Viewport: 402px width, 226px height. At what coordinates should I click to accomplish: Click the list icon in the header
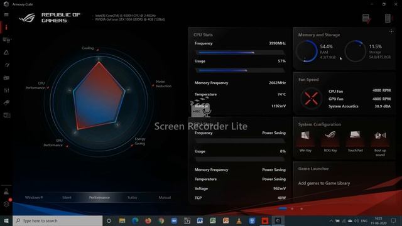(x=366, y=18)
